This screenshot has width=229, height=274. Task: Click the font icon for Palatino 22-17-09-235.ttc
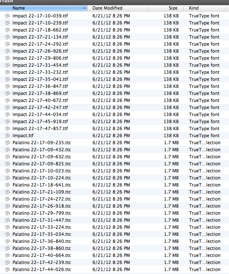[x=7, y=143]
